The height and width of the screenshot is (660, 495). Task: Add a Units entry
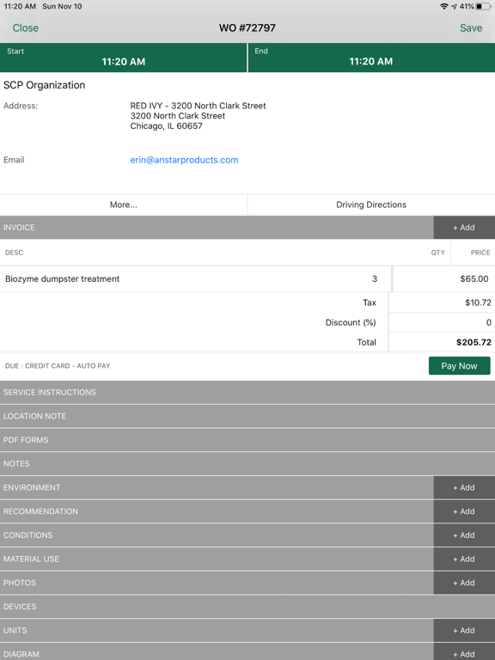click(464, 631)
